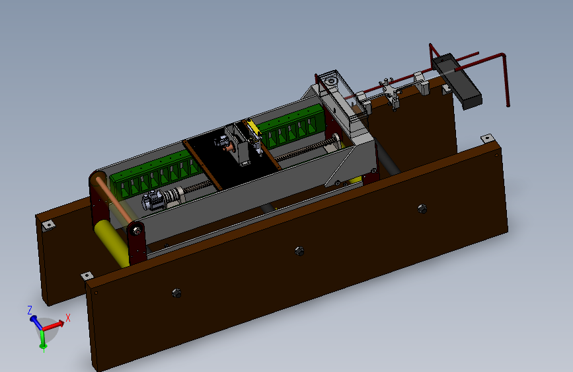Select the ball screw threaded rod beside far green rack

coord(306,149)
